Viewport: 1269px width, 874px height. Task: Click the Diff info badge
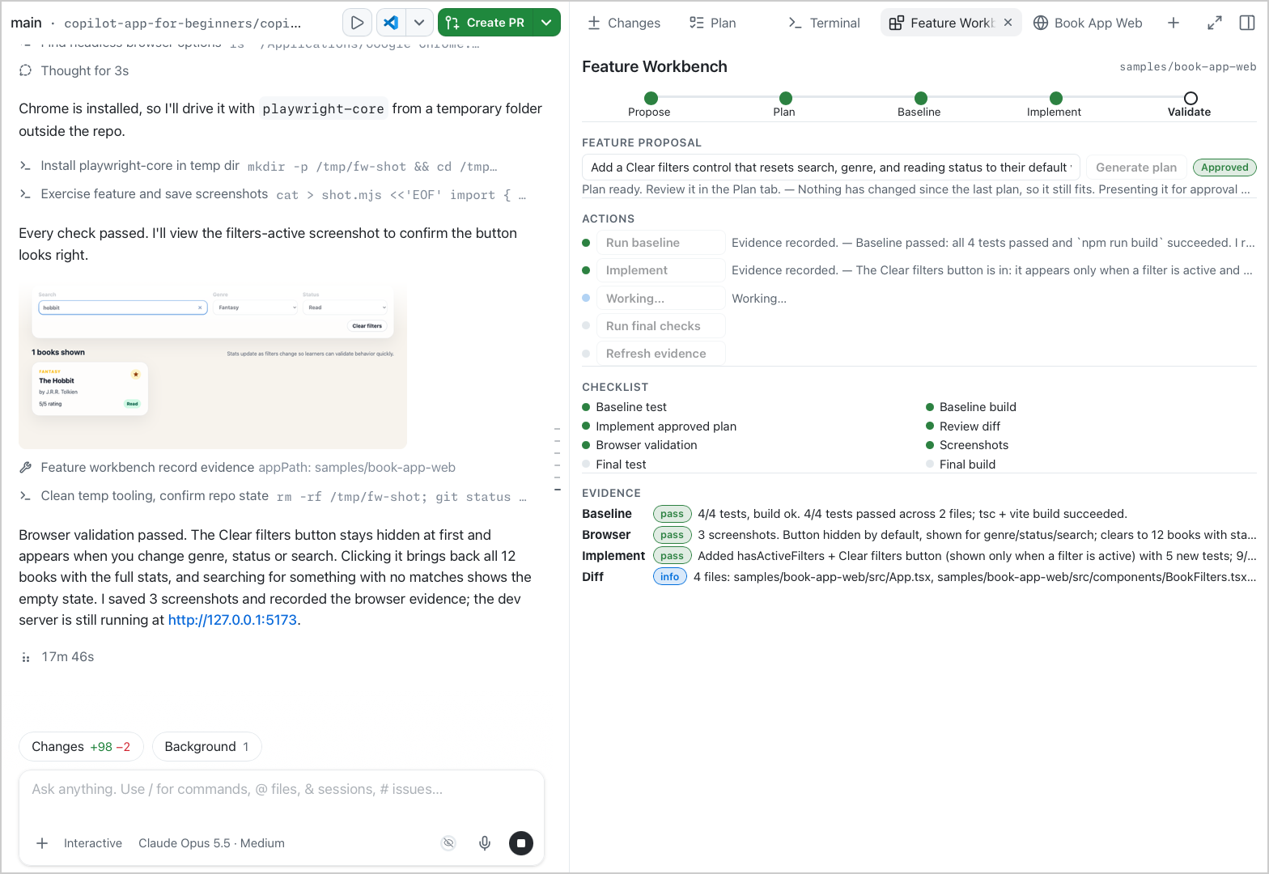point(669,577)
